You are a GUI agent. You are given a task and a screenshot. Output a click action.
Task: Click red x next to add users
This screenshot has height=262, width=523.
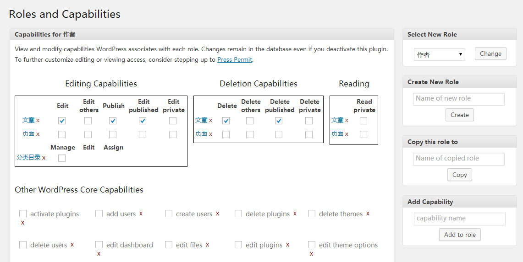point(141,214)
